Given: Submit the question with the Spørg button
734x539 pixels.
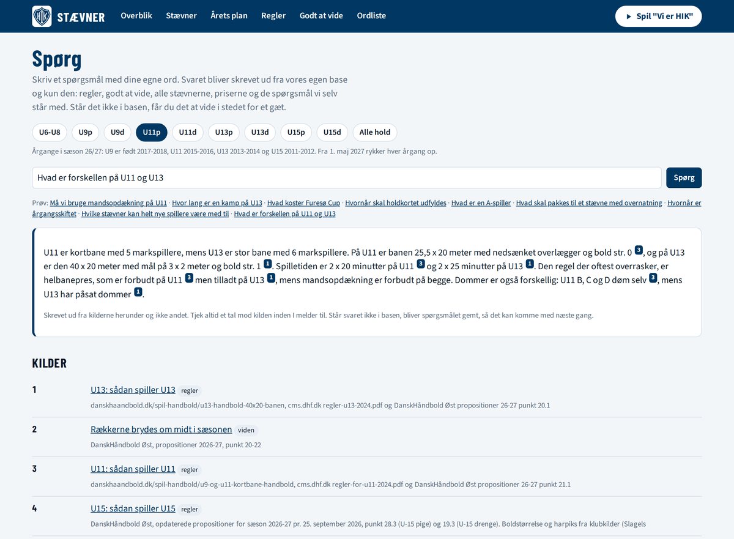Looking at the screenshot, I should coord(684,177).
